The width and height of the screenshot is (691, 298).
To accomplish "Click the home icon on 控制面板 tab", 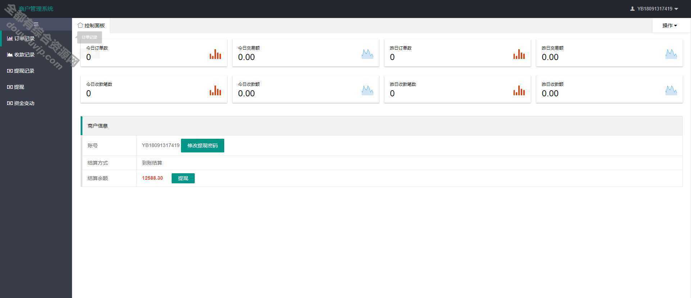I will 80,25.
